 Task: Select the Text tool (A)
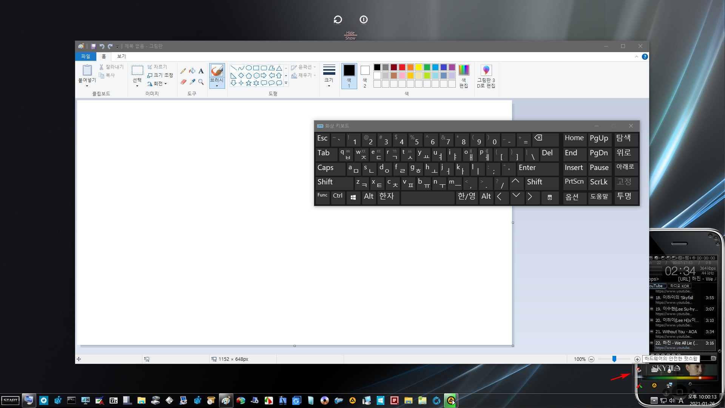pos(201,71)
